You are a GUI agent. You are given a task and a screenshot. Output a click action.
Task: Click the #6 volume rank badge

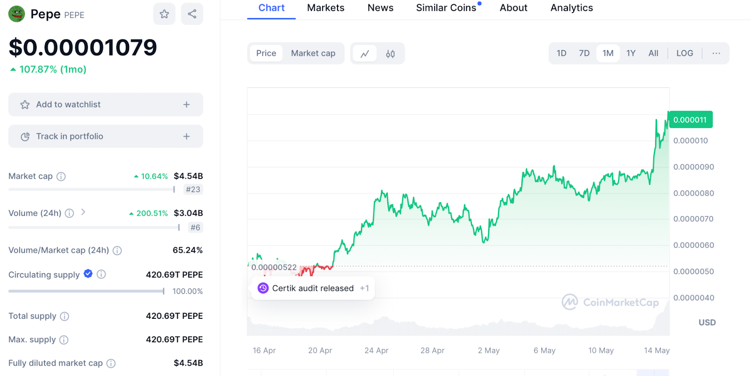coord(195,227)
